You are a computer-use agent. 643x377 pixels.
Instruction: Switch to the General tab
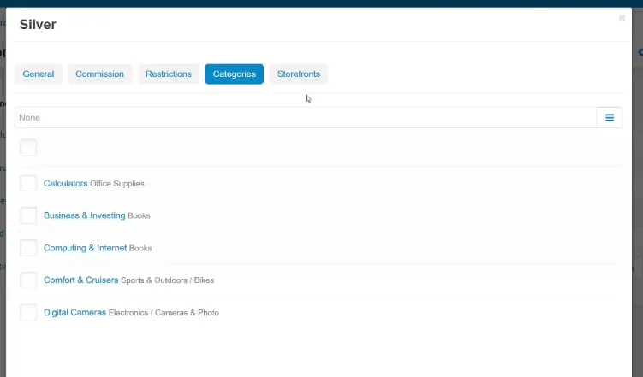pos(39,74)
